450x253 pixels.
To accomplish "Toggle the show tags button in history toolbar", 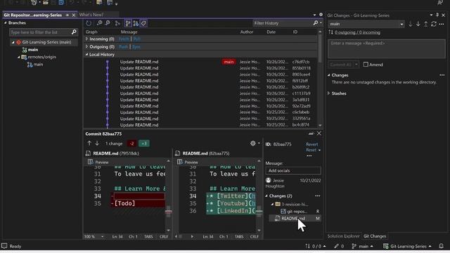I will point(143,23).
